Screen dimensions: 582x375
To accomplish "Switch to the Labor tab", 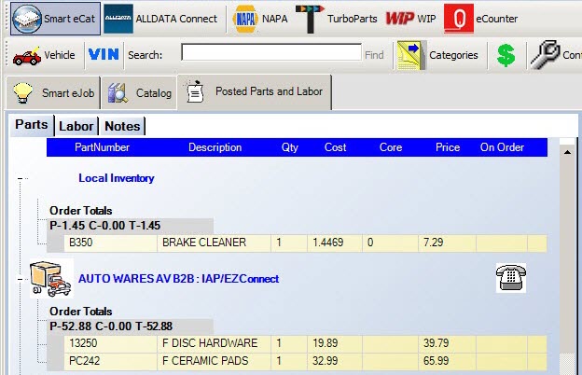I will tap(76, 126).
